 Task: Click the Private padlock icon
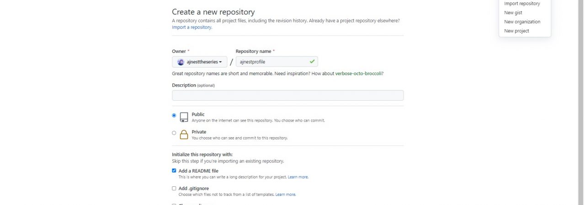click(x=184, y=134)
